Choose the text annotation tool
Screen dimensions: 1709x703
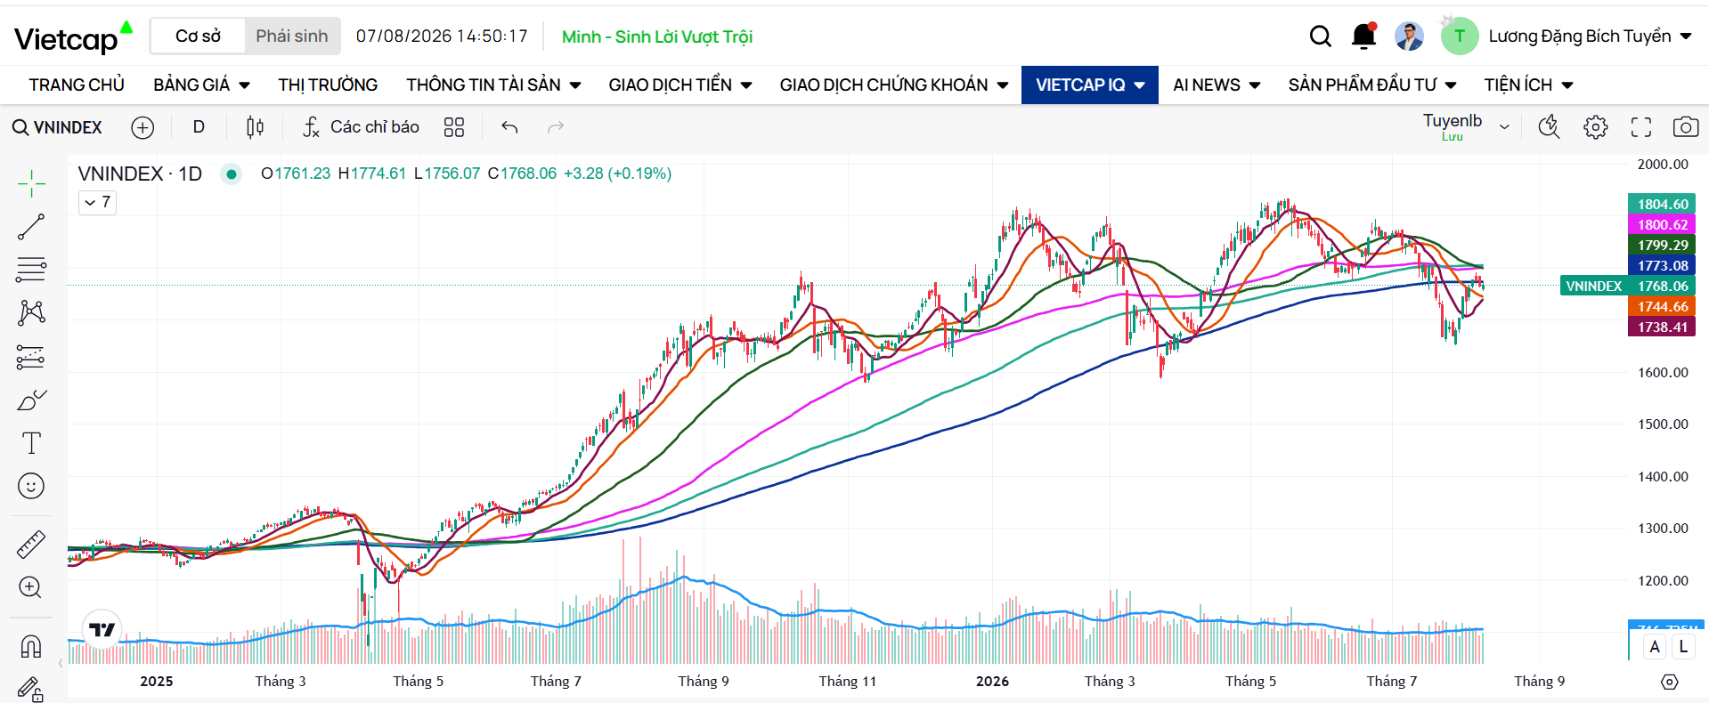click(x=31, y=443)
